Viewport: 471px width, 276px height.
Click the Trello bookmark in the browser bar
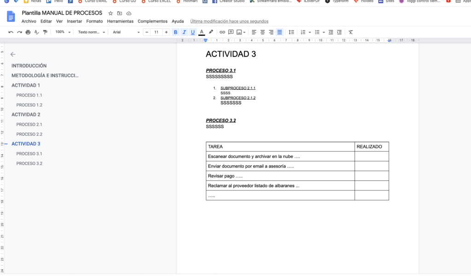pyautogui.click(x=55, y=1)
